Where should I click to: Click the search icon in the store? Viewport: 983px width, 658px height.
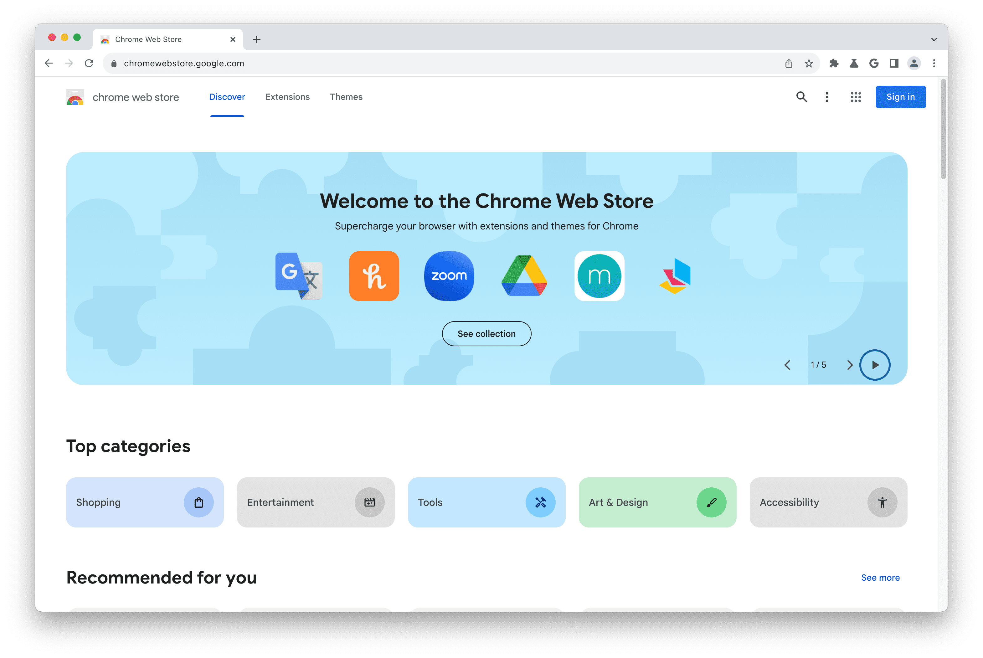[x=802, y=96]
